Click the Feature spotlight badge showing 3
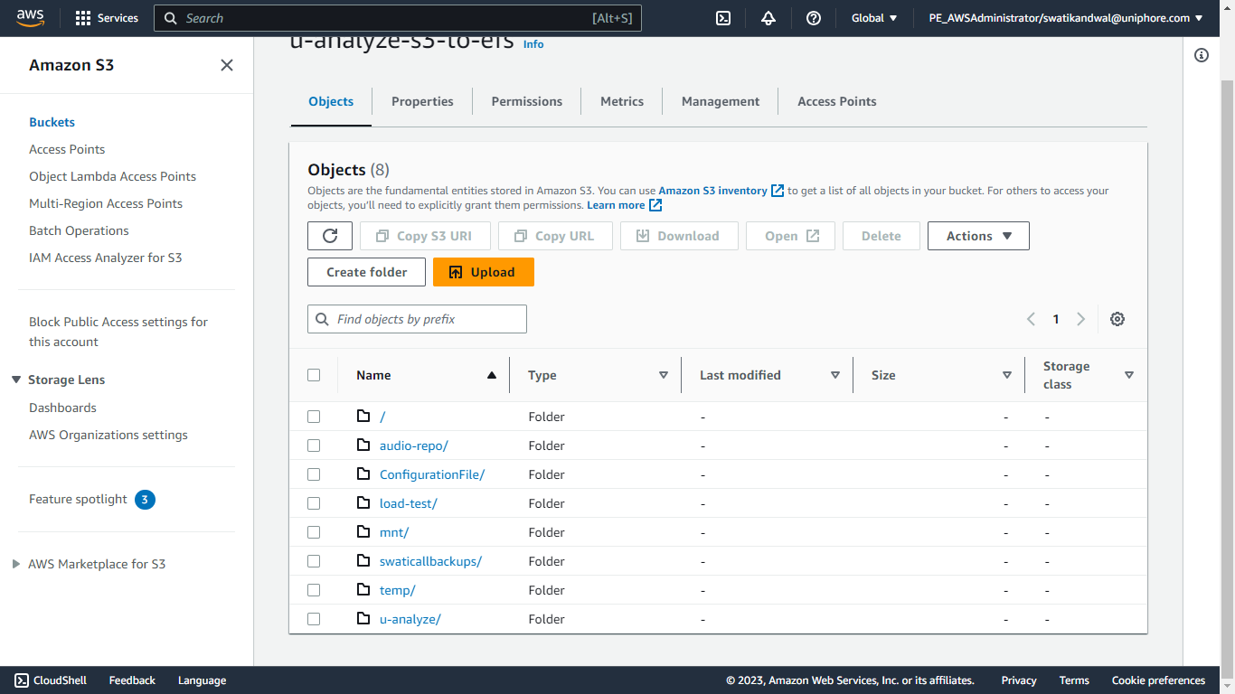This screenshot has height=694, width=1235. [145, 499]
